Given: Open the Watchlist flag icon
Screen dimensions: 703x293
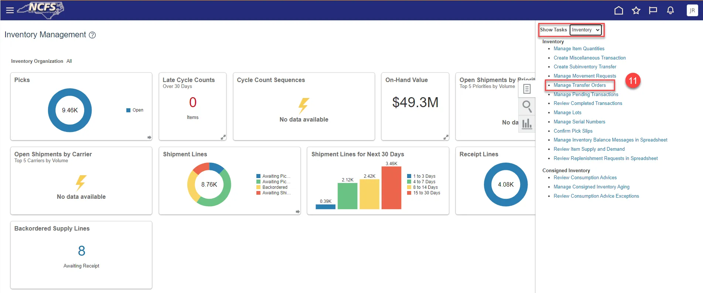Looking at the screenshot, I should [653, 10].
